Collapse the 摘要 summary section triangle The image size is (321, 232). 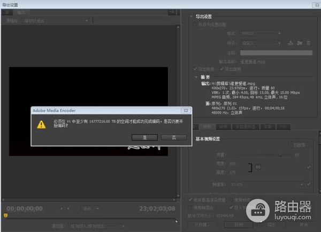(196, 77)
